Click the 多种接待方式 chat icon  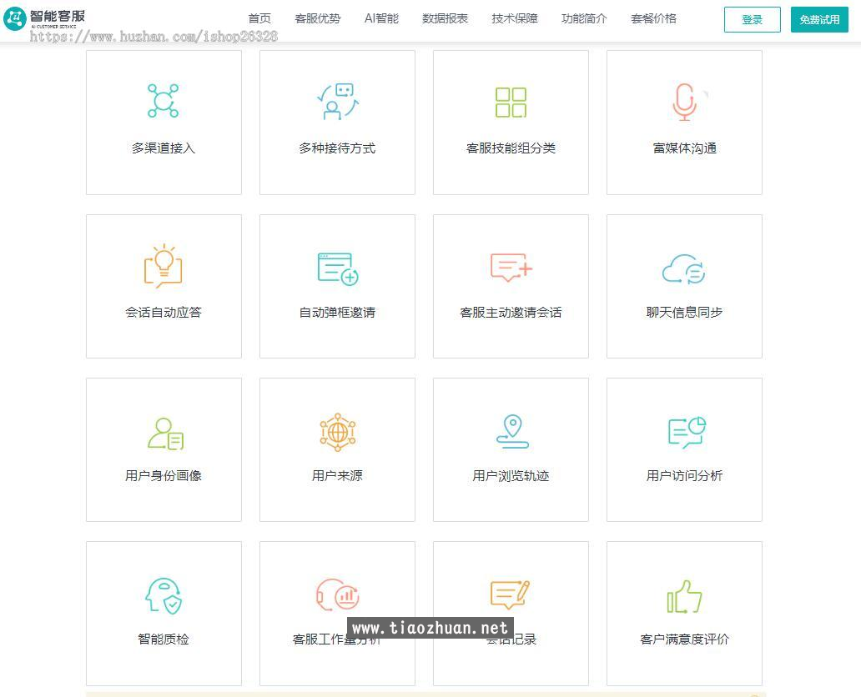337,99
